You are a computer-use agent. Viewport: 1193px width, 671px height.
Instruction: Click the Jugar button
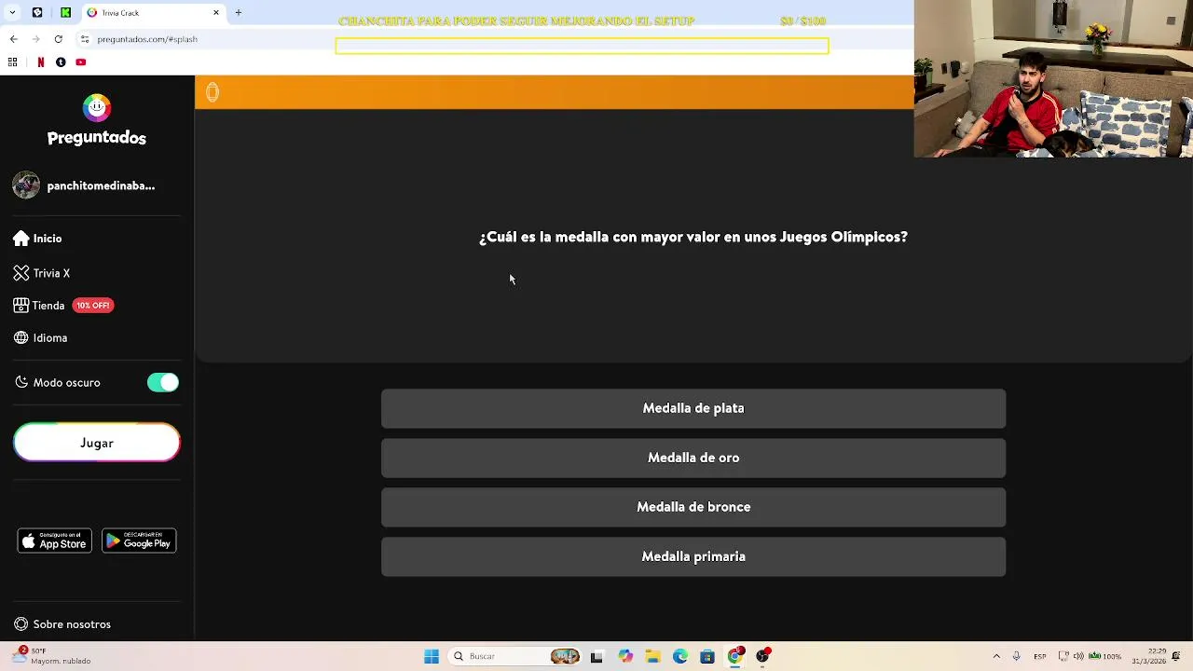pos(97,443)
